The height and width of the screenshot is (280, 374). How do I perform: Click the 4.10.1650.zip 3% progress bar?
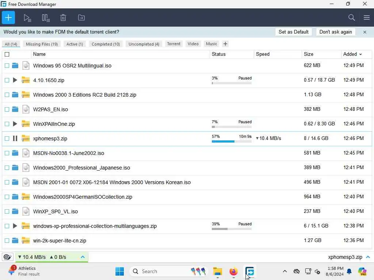tap(232, 83)
